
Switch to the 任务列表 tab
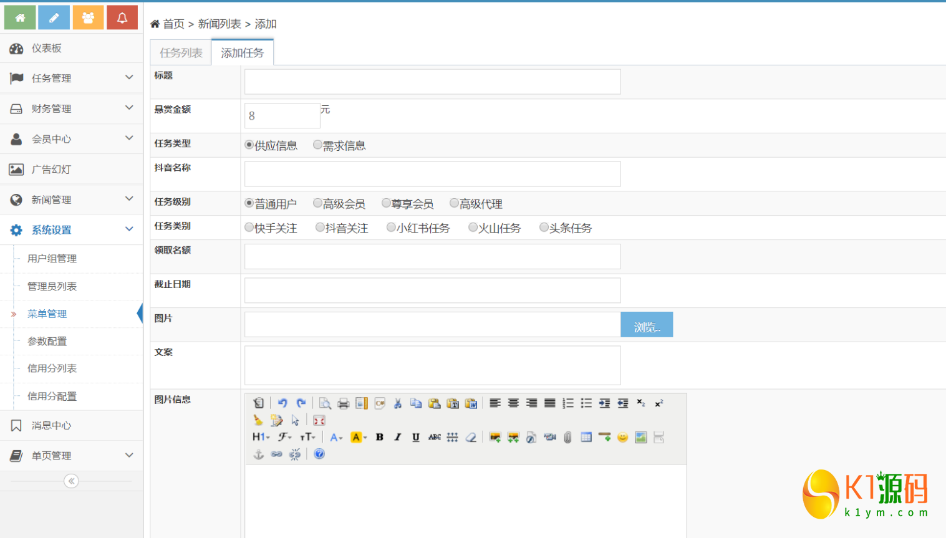(x=180, y=53)
